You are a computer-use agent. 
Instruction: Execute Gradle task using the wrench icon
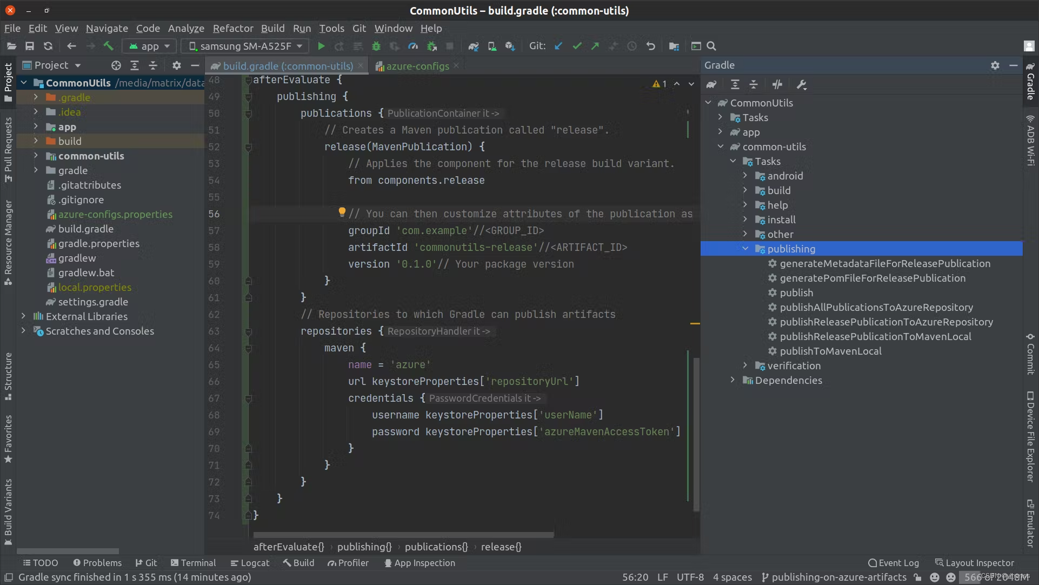tap(802, 84)
